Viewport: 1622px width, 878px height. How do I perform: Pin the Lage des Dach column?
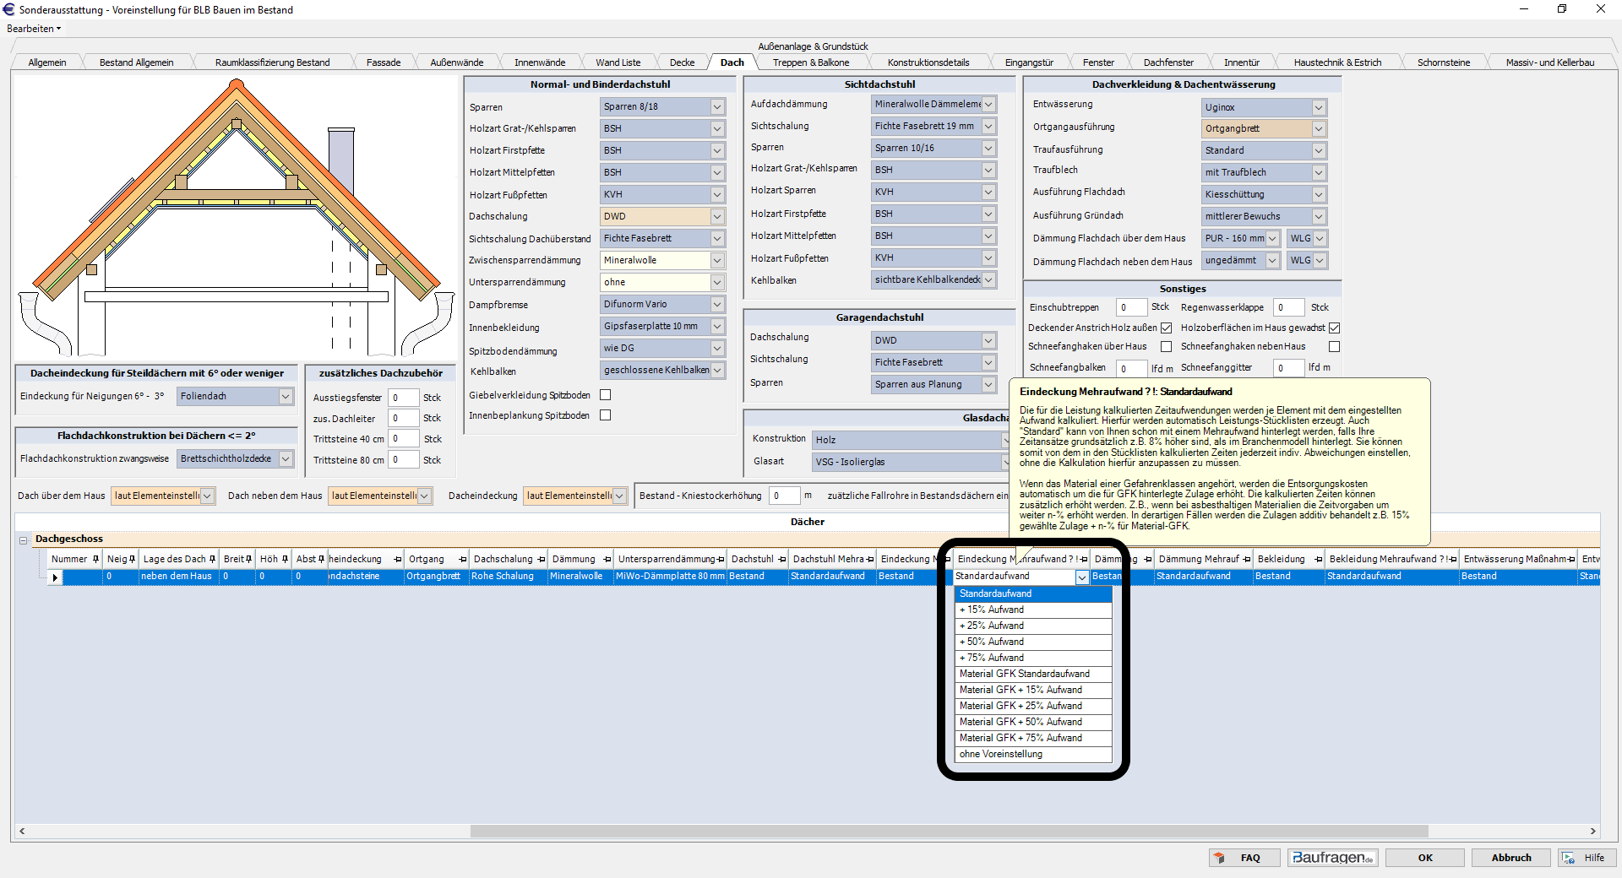click(x=212, y=559)
